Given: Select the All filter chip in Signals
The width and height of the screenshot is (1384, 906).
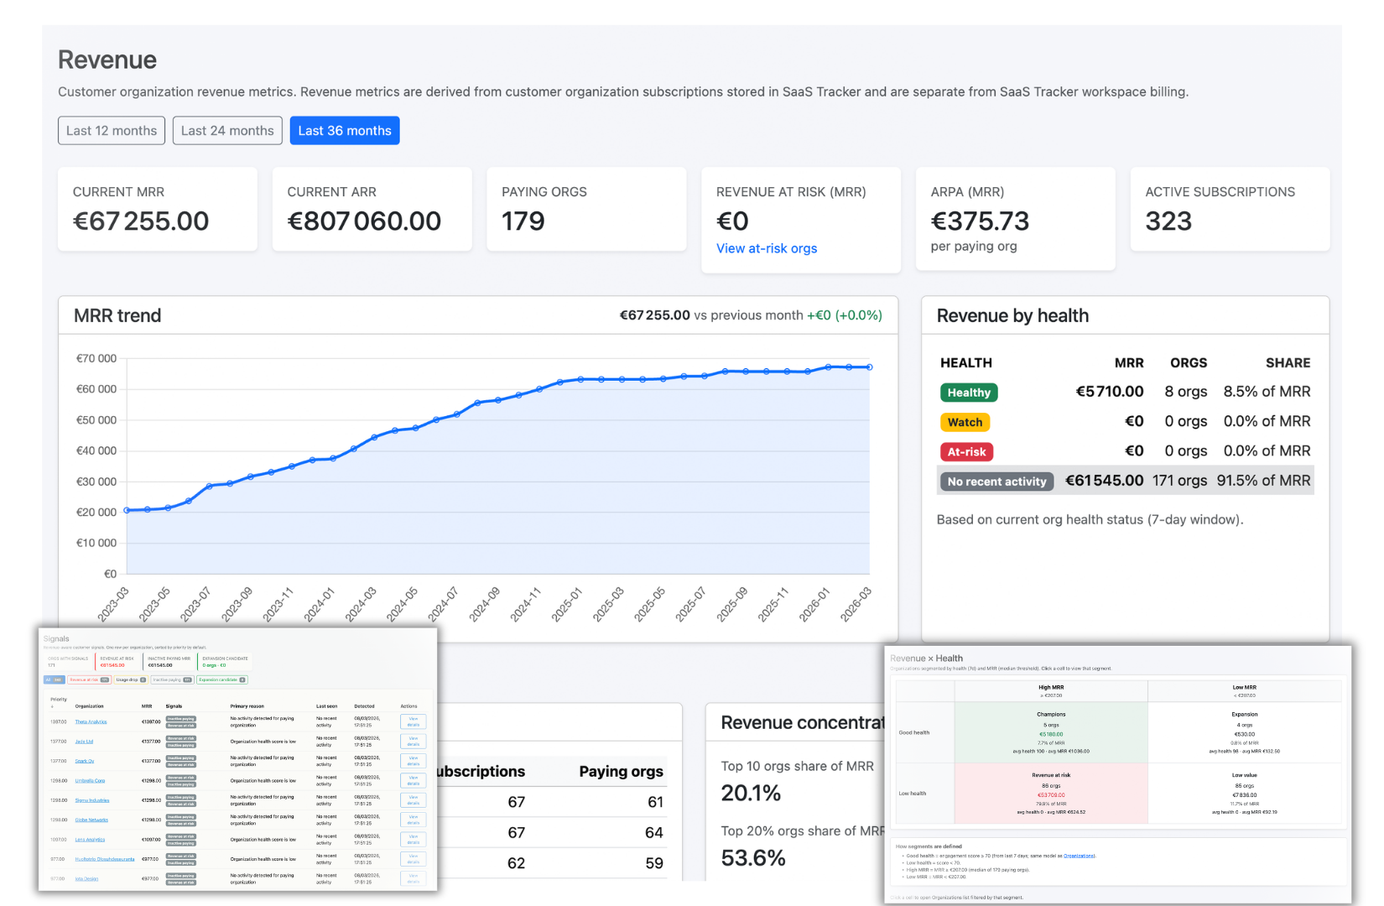Looking at the screenshot, I should [54, 679].
